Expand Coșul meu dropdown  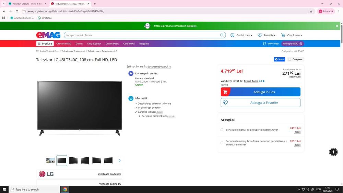291,35
